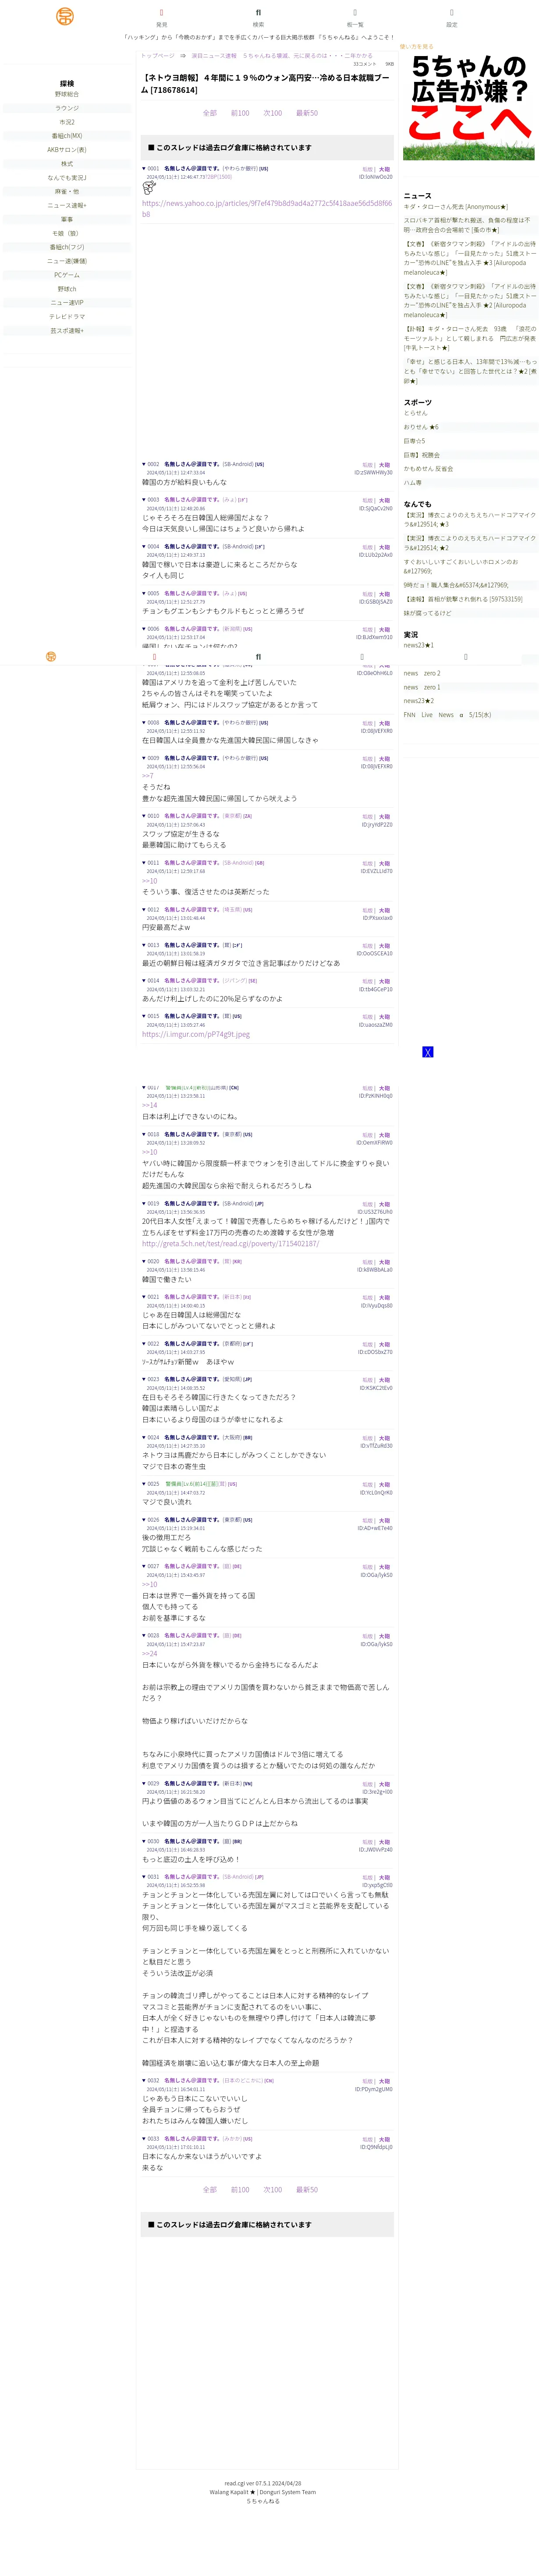Viewport: 539px width, 2576px height.
Task: Click the ニュース heading in right sidebar
Action: coord(417,196)
